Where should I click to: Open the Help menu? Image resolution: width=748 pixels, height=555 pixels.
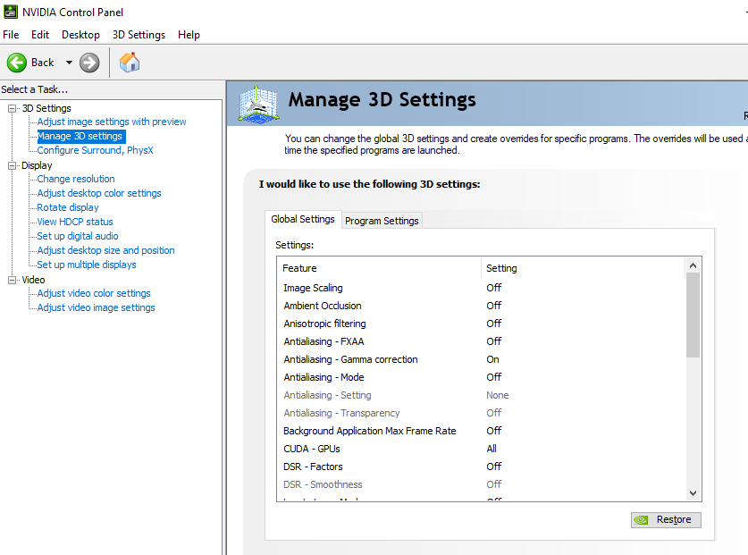tap(189, 35)
